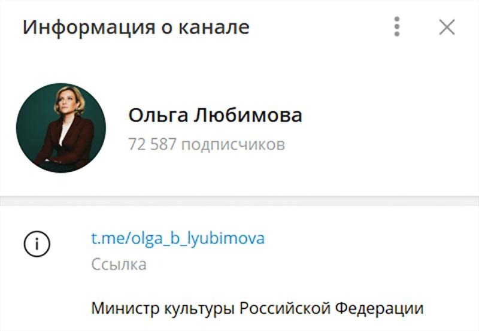The image size is (479, 331).
Task: Click the gray divider below the profile
Action: coord(239,201)
